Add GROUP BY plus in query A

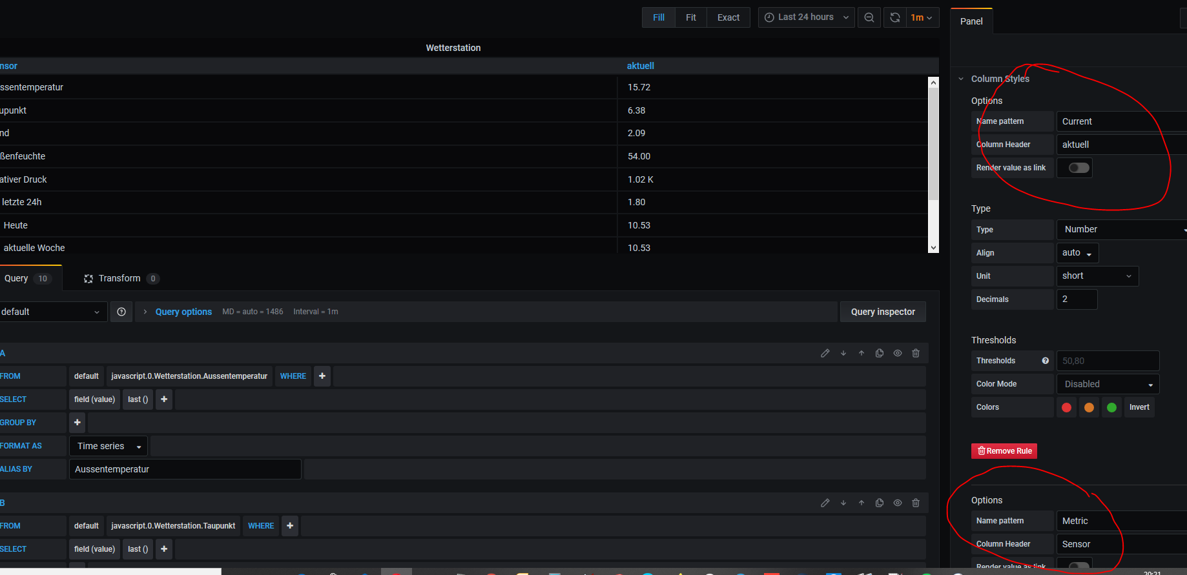point(77,423)
